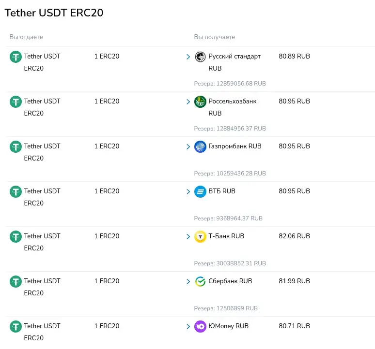375x349 pixels.
Task: Open chevron arrow for Сбербанк exchange
Action: pyautogui.click(x=188, y=281)
